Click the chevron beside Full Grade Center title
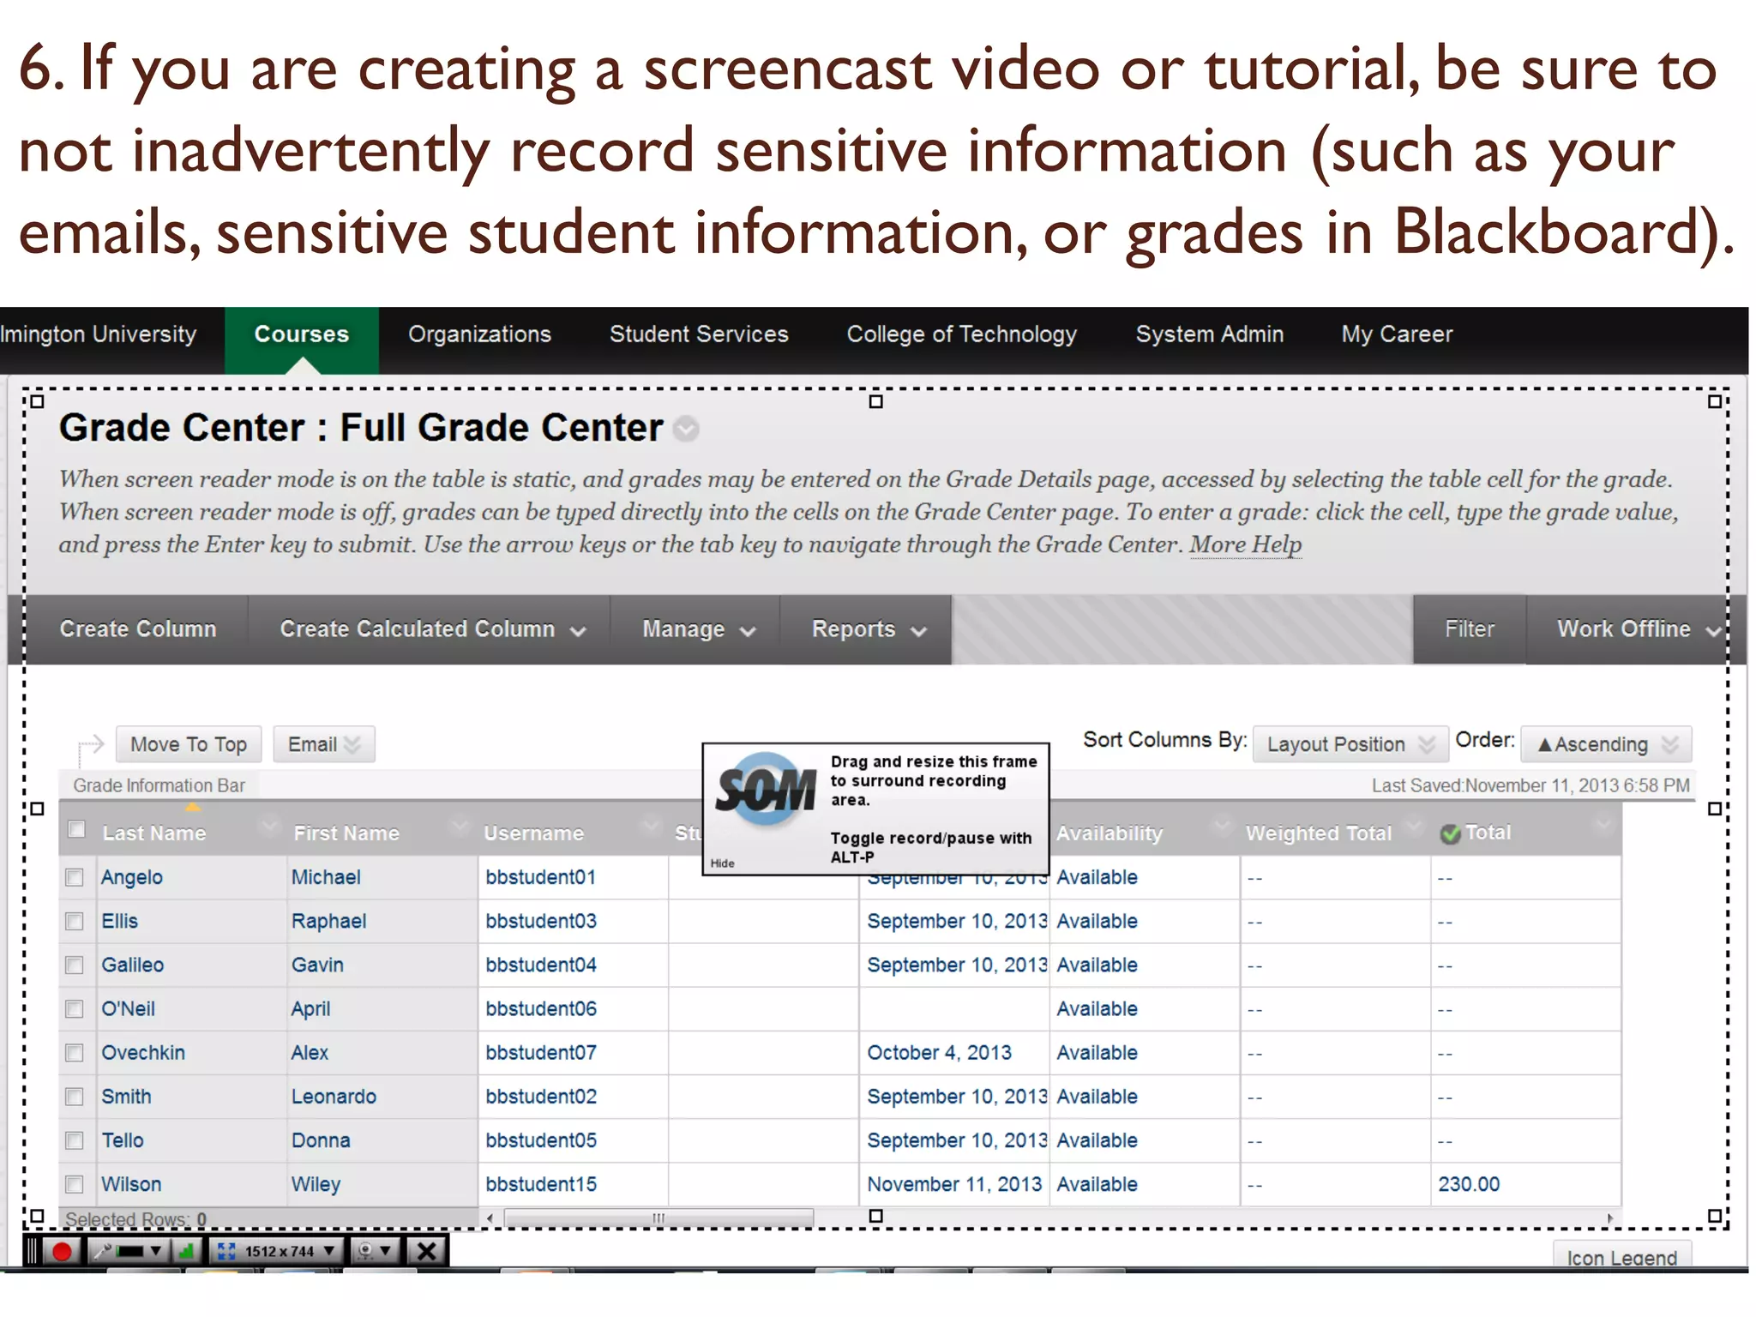 click(x=686, y=428)
